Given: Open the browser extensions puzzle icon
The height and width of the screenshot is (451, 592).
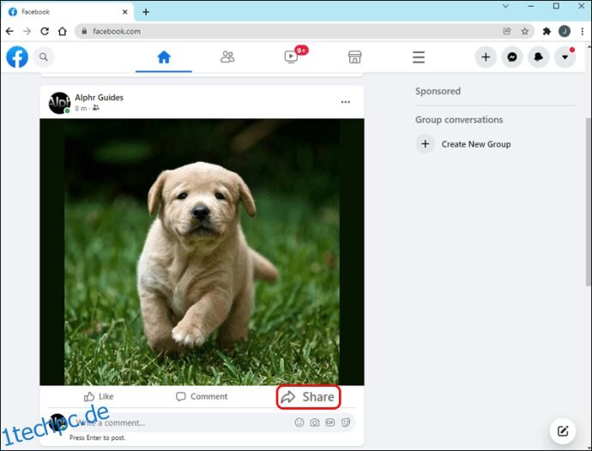Looking at the screenshot, I should click(547, 32).
